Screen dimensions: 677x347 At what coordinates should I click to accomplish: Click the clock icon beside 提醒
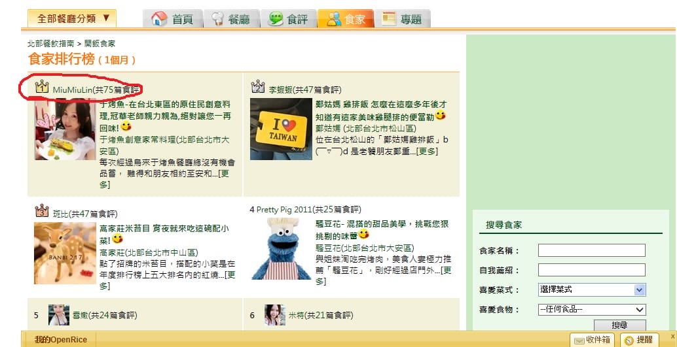pos(629,340)
